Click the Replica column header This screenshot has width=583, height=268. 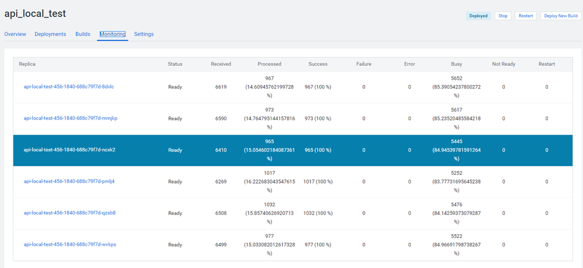(27, 64)
